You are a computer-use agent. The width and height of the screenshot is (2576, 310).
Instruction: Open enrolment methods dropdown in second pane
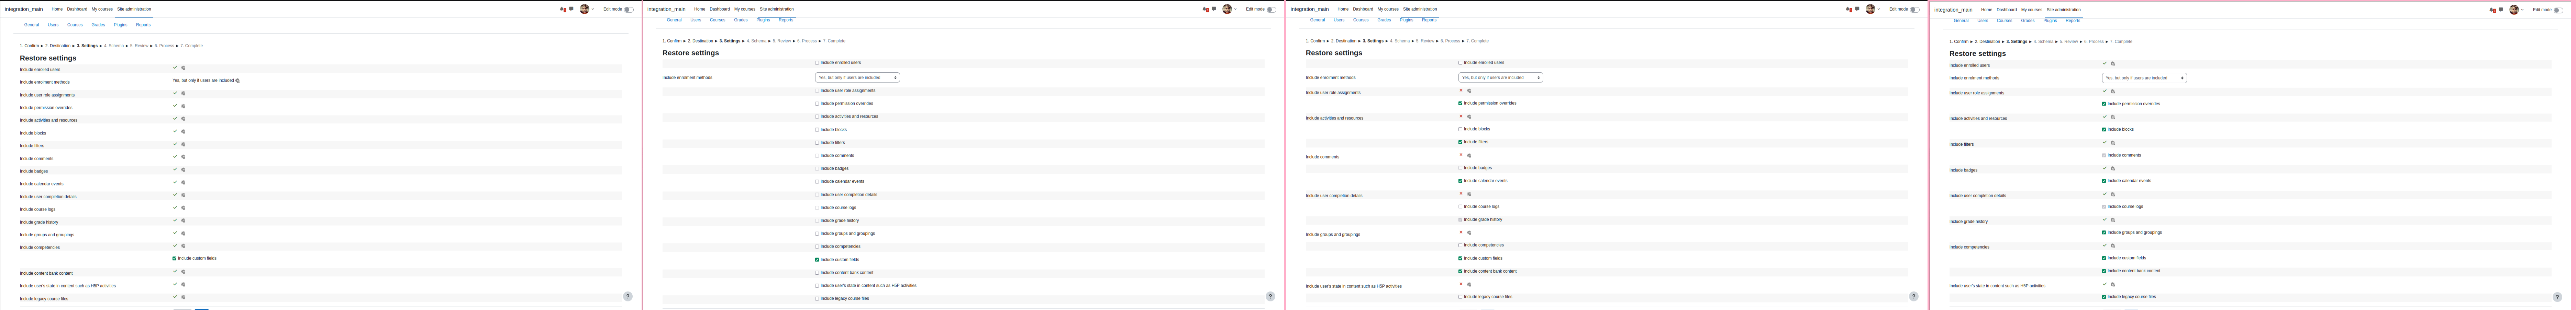point(857,78)
